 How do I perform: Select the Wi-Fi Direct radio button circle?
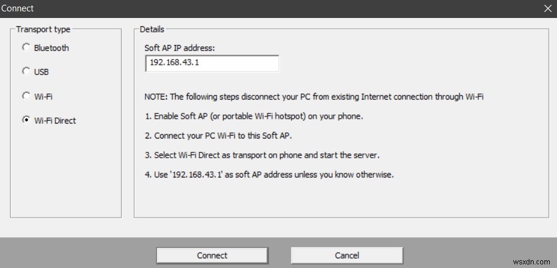(x=26, y=120)
